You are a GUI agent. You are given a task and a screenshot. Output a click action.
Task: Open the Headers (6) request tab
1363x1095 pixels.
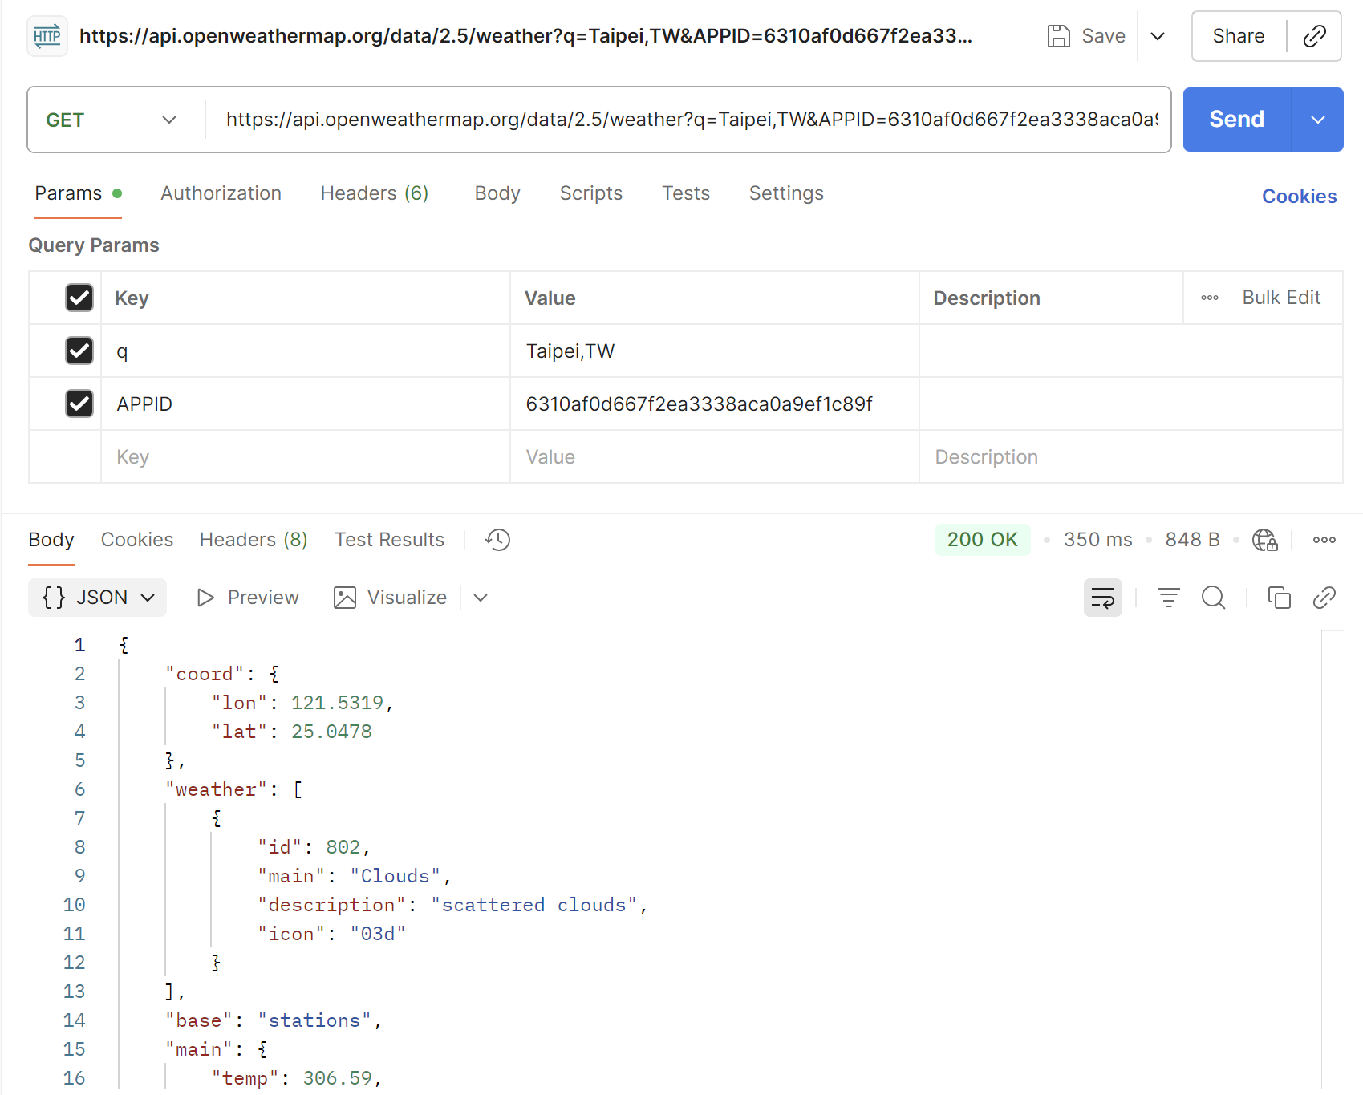tap(375, 193)
